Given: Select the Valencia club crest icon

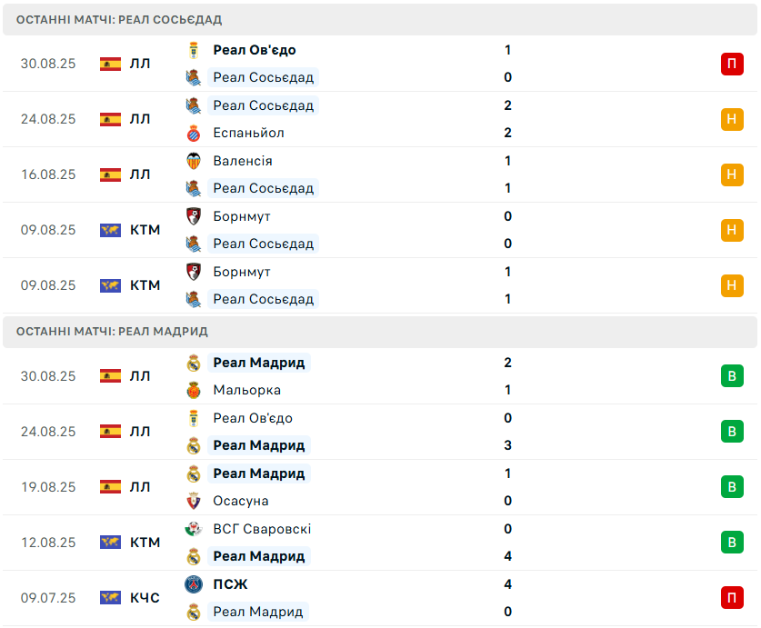Looking at the screenshot, I should tap(194, 161).
